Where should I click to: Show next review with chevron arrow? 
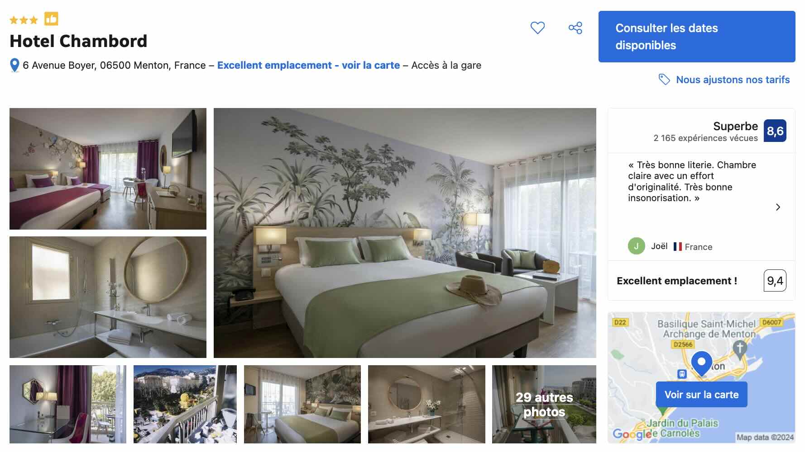click(x=778, y=207)
